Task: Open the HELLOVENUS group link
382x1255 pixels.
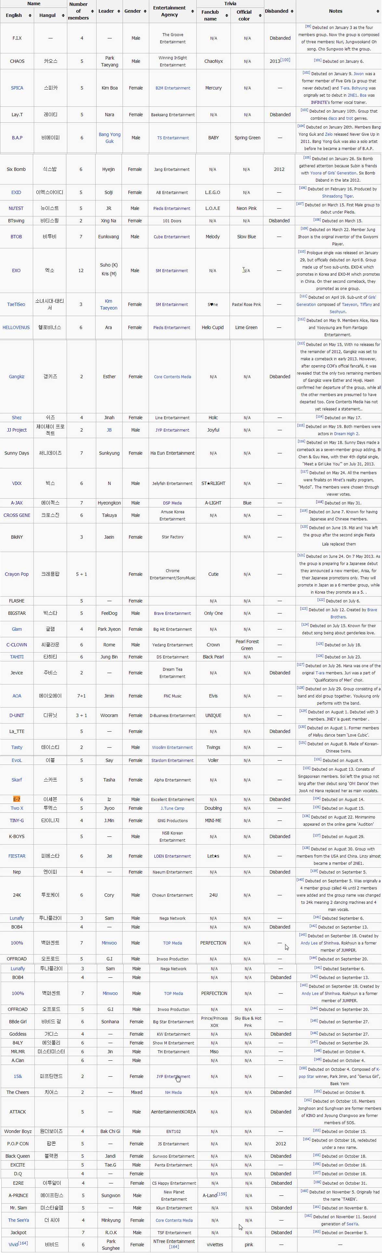Action: coord(16,328)
